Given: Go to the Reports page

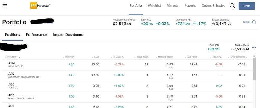Looking at the screenshot, I should pyautogui.click(x=190, y=6).
